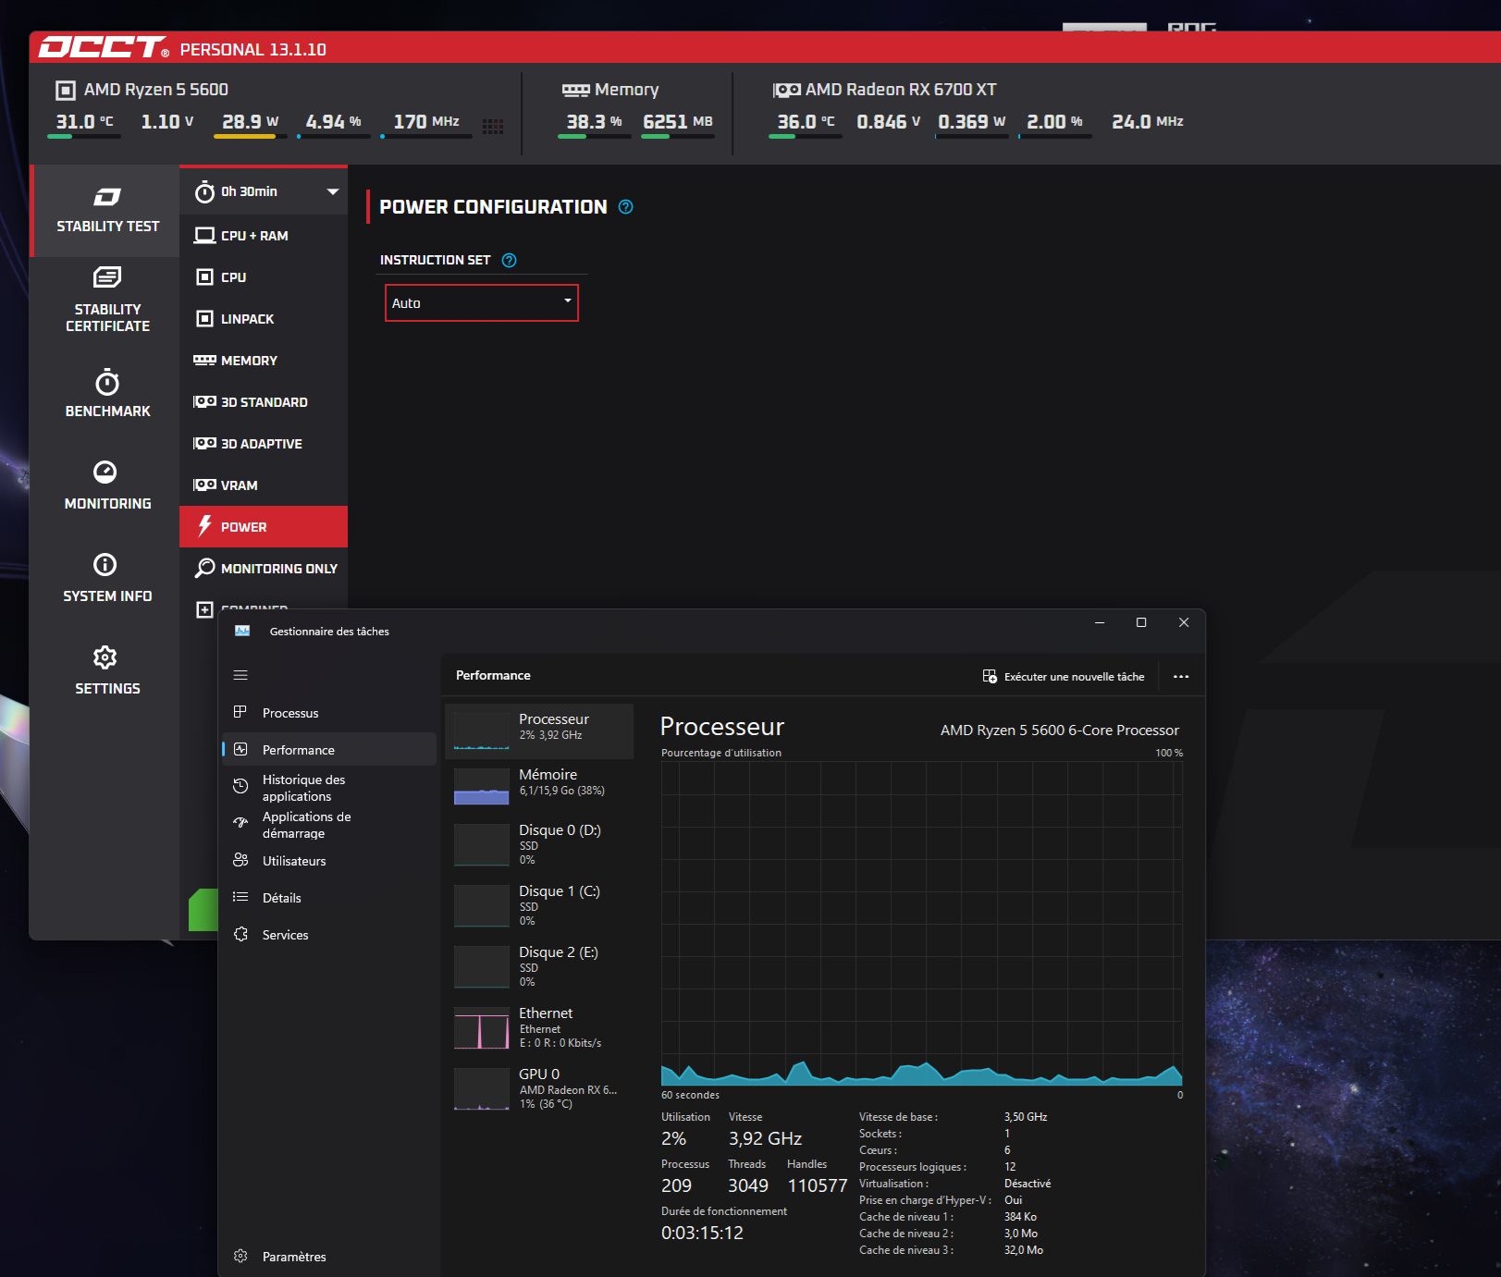Open Détails tab in Task Manager
Image resolution: width=1501 pixels, height=1277 pixels.
(328, 898)
